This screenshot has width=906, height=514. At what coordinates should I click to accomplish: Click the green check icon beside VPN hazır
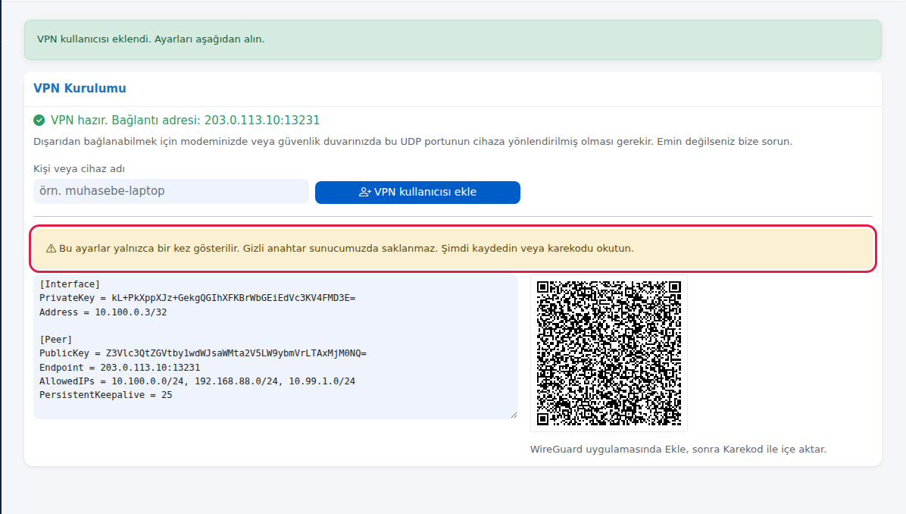coord(39,121)
